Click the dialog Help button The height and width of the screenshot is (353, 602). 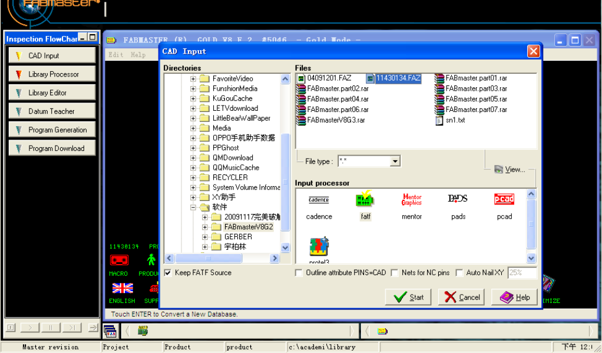(x=514, y=297)
